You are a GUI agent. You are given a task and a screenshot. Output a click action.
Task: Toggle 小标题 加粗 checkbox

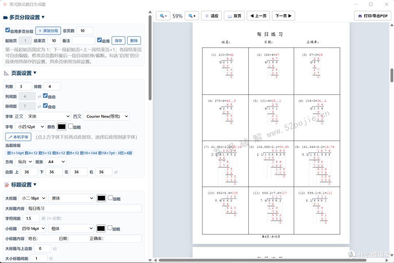110,228
